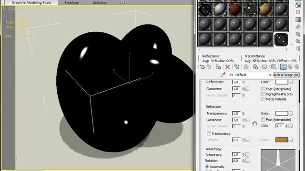Image resolution: width=305 pixels, height=171 pixels.
Task: Open ribbon options dropdown next to Selection
Action: pyautogui.click(x=122, y=2)
